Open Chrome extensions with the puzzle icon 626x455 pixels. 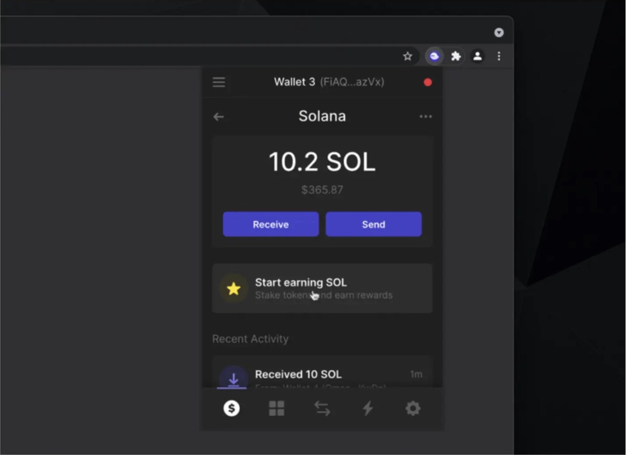pyautogui.click(x=456, y=56)
